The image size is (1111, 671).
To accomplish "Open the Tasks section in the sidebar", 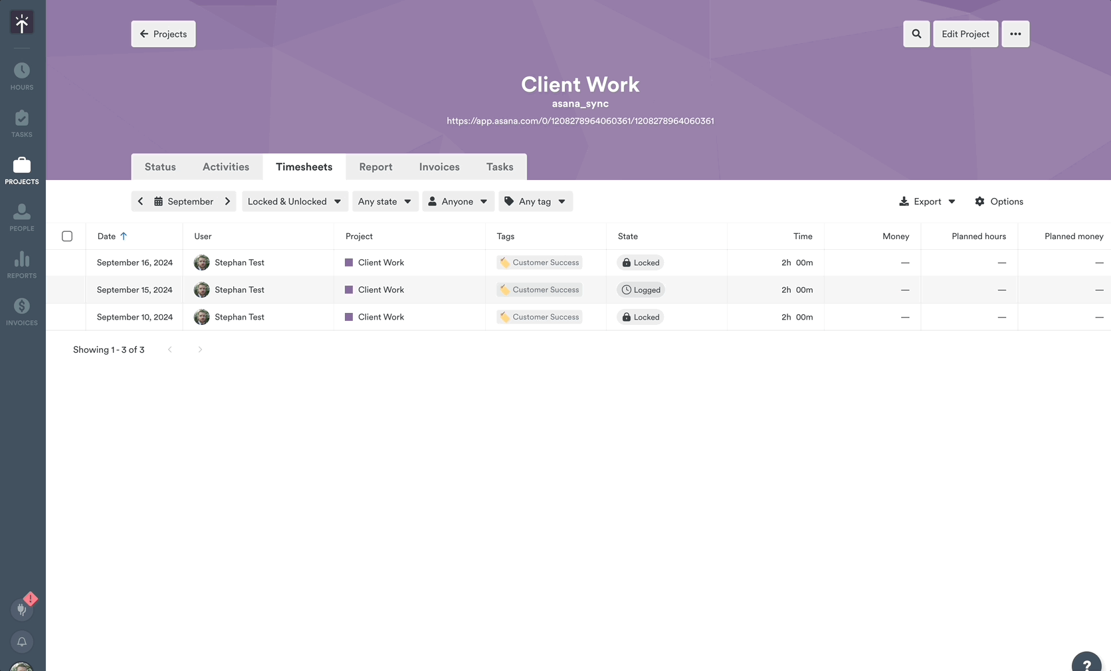I will (22, 122).
